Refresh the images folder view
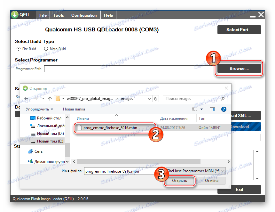 [x=155, y=99]
